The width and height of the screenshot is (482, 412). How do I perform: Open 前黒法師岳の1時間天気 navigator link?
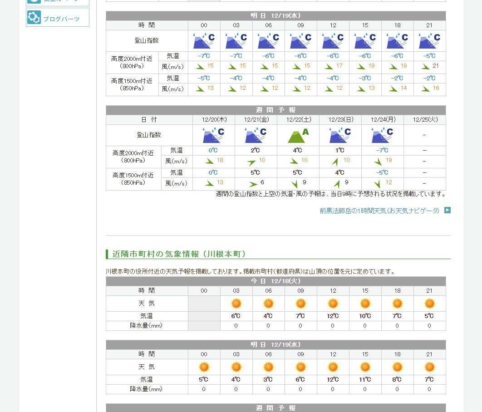pyautogui.click(x=379, y=211)
